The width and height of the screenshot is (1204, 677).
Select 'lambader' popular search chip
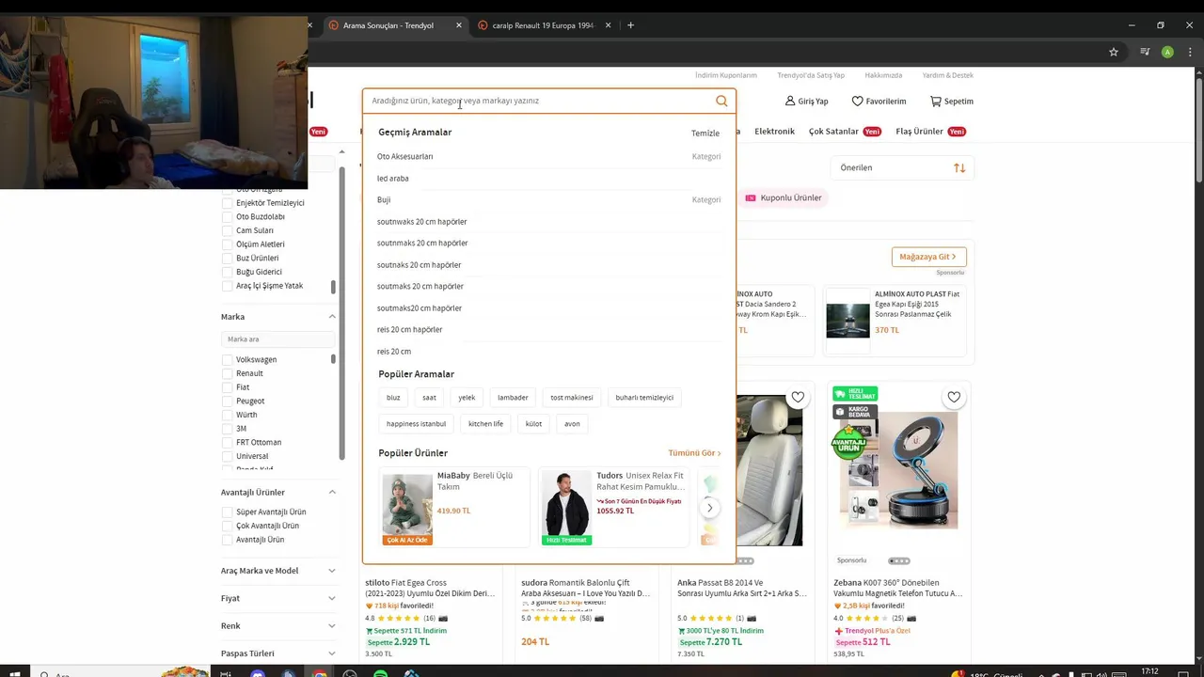(x=513, y=397)
